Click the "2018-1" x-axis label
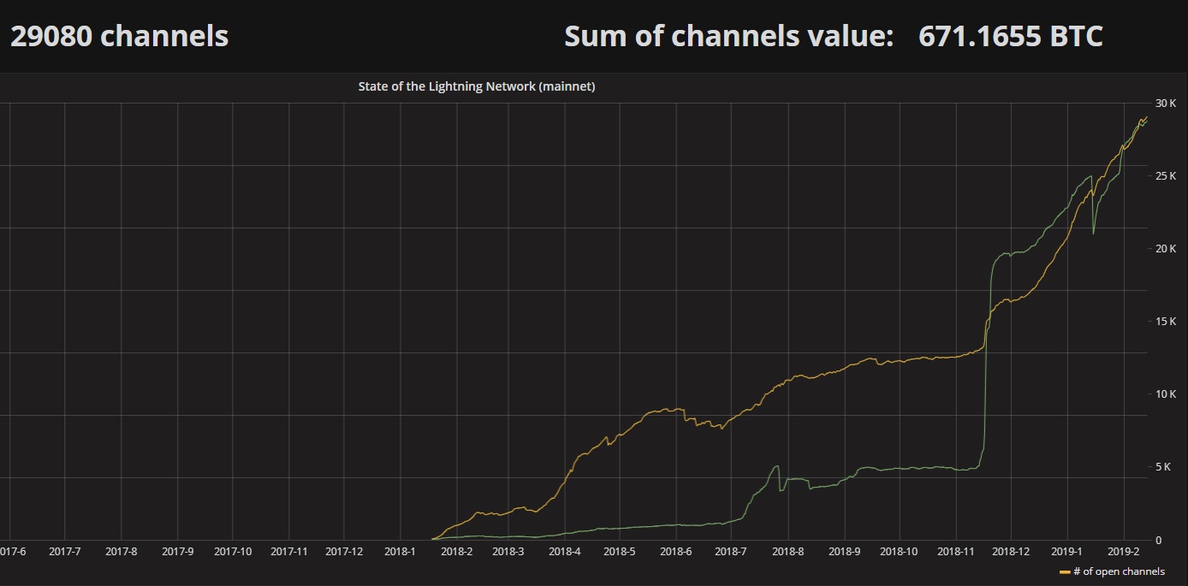The image size is (1188, 586). [401, 552]
